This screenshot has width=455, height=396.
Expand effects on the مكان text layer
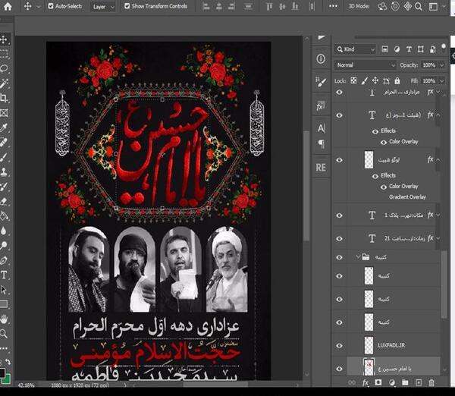coord(438,215)
